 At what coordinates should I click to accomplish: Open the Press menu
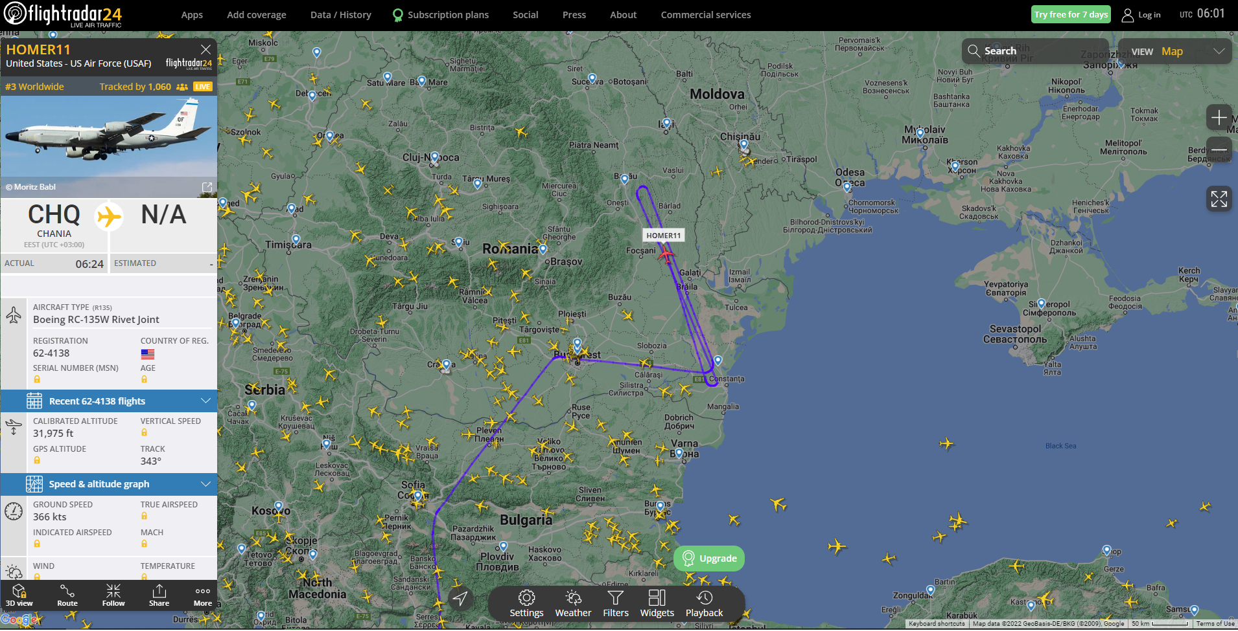[574, 15]
